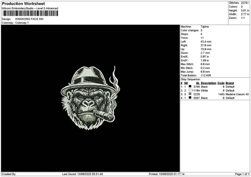Click the white swatch in stop row 2
The image size is (251, 177).
tap(190, 90)
